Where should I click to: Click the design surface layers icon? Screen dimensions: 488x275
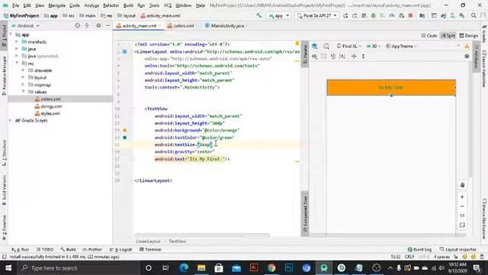pyautogui.click(x=315, y=46)
